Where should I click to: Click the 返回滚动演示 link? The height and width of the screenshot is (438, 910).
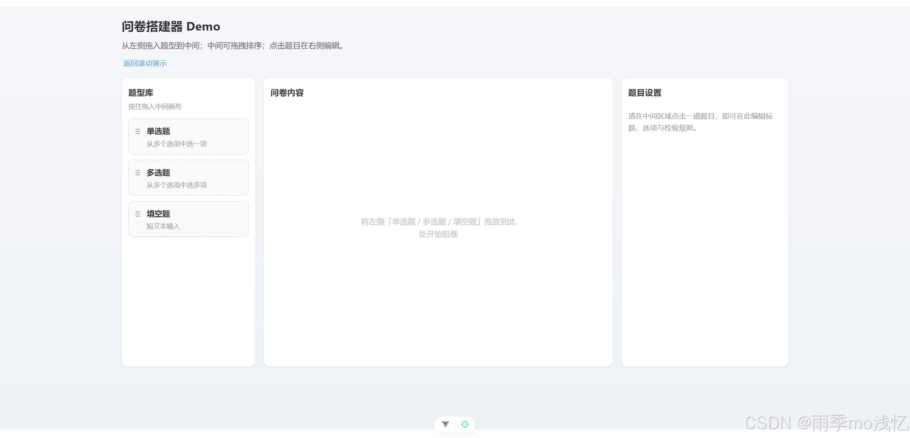(145, 63)
